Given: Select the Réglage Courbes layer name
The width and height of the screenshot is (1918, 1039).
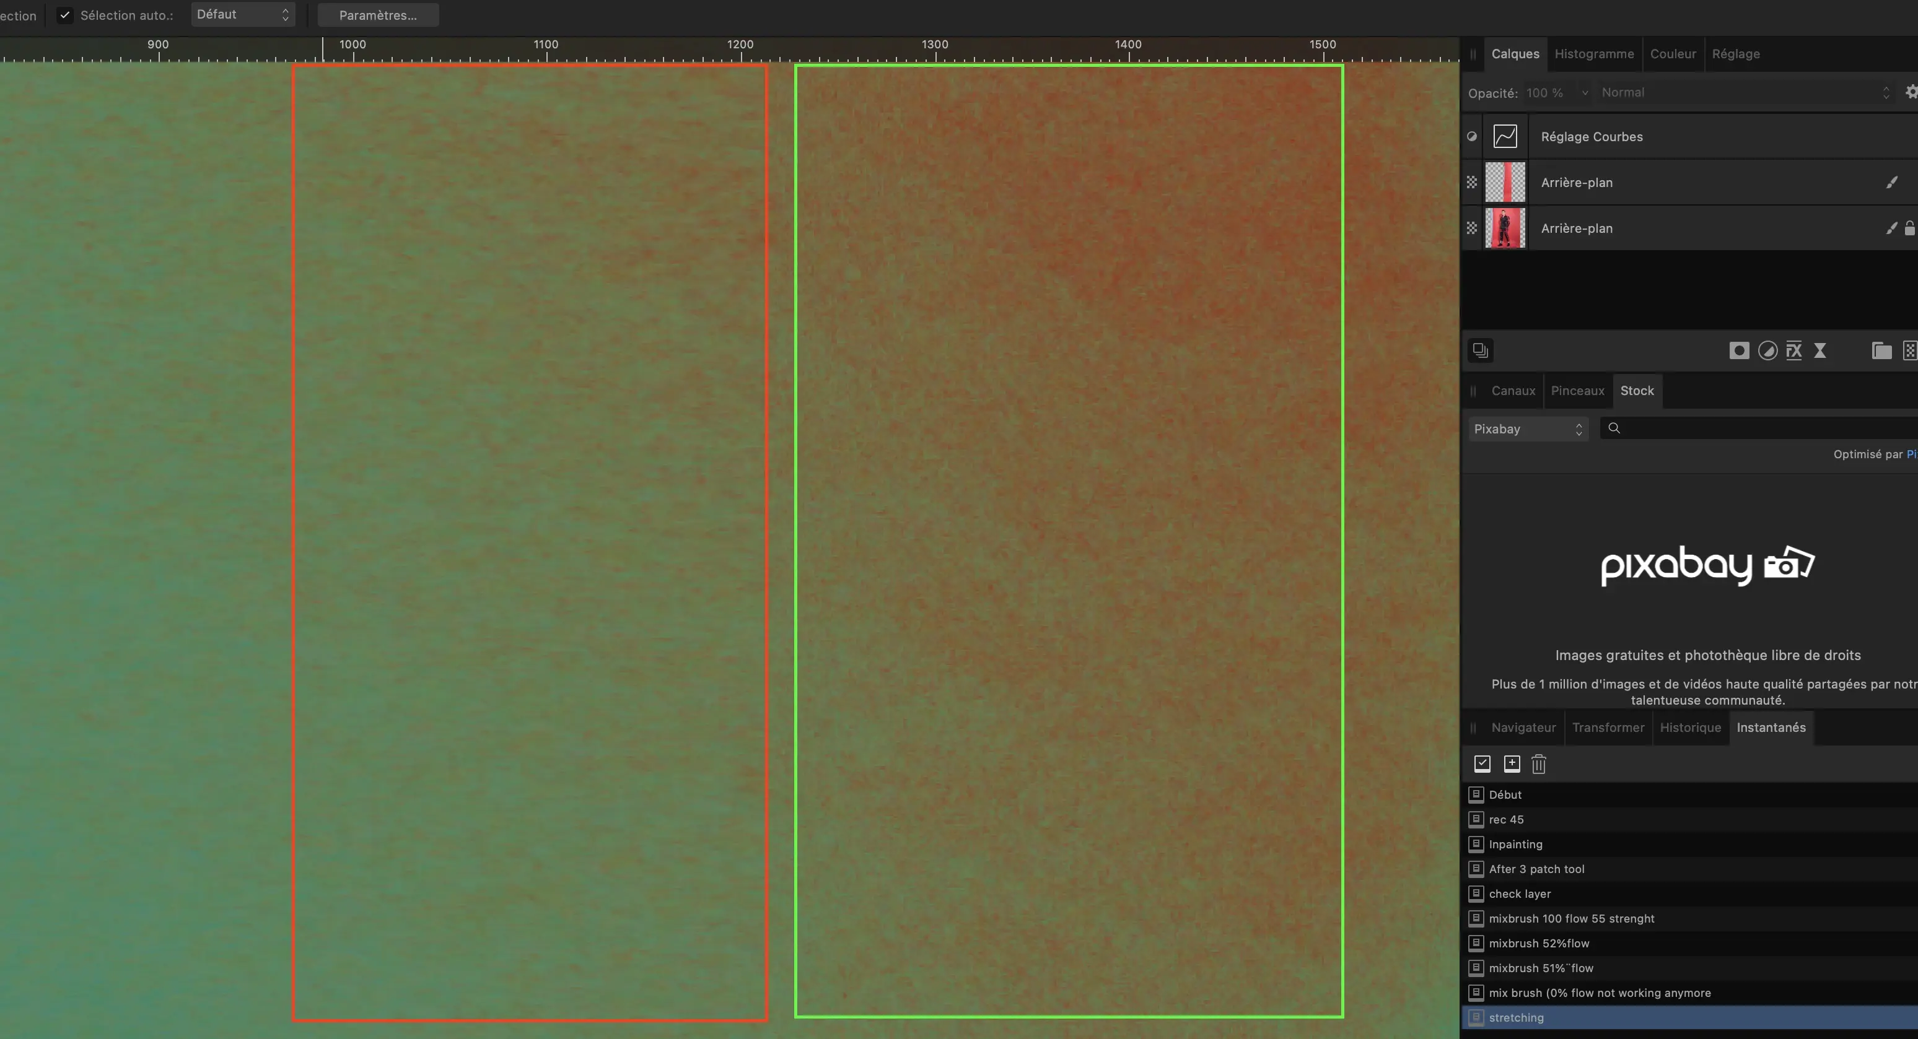Looking at the screenshot, I should 1592,137.
